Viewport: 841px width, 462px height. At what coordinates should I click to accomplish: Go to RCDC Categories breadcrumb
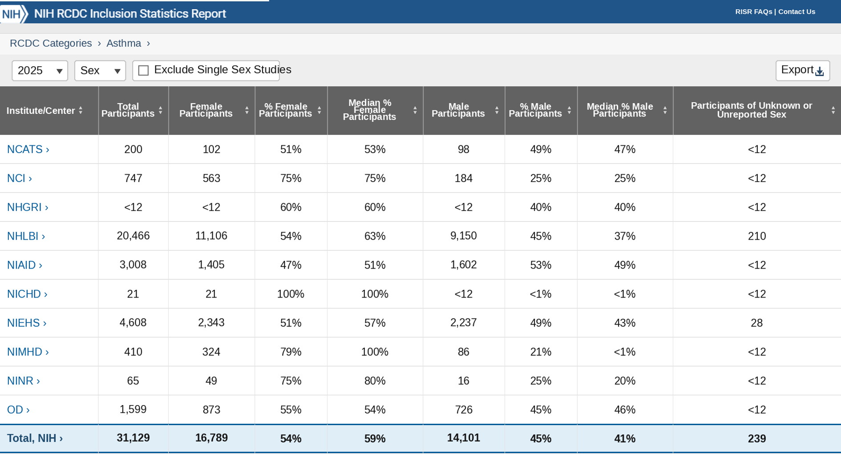pos(51,43)
